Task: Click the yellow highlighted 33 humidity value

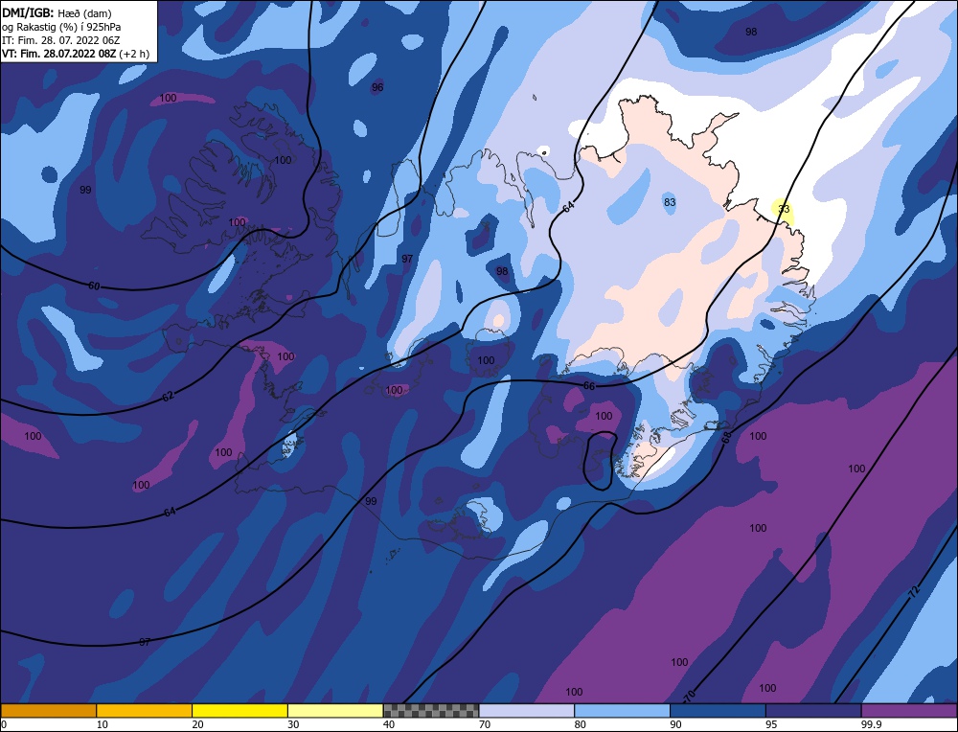Action: tap(784, 209)
